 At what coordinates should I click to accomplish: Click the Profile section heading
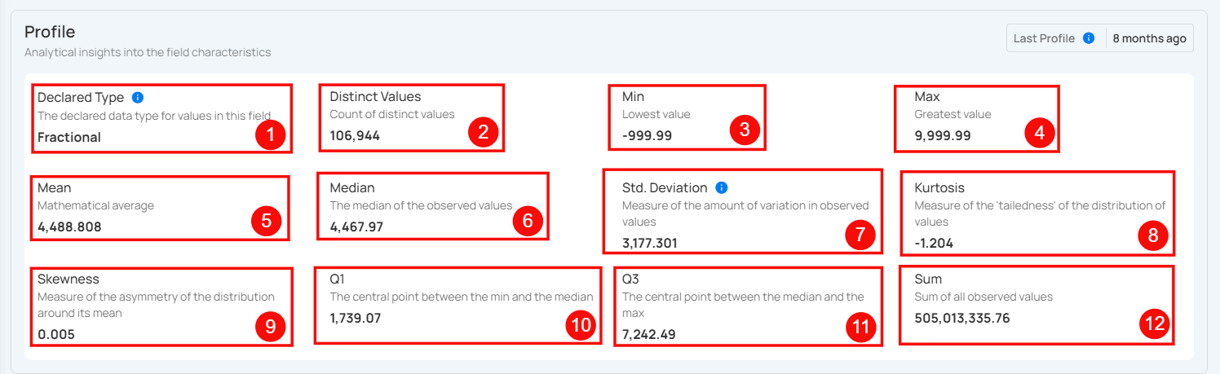click(50, 32)
